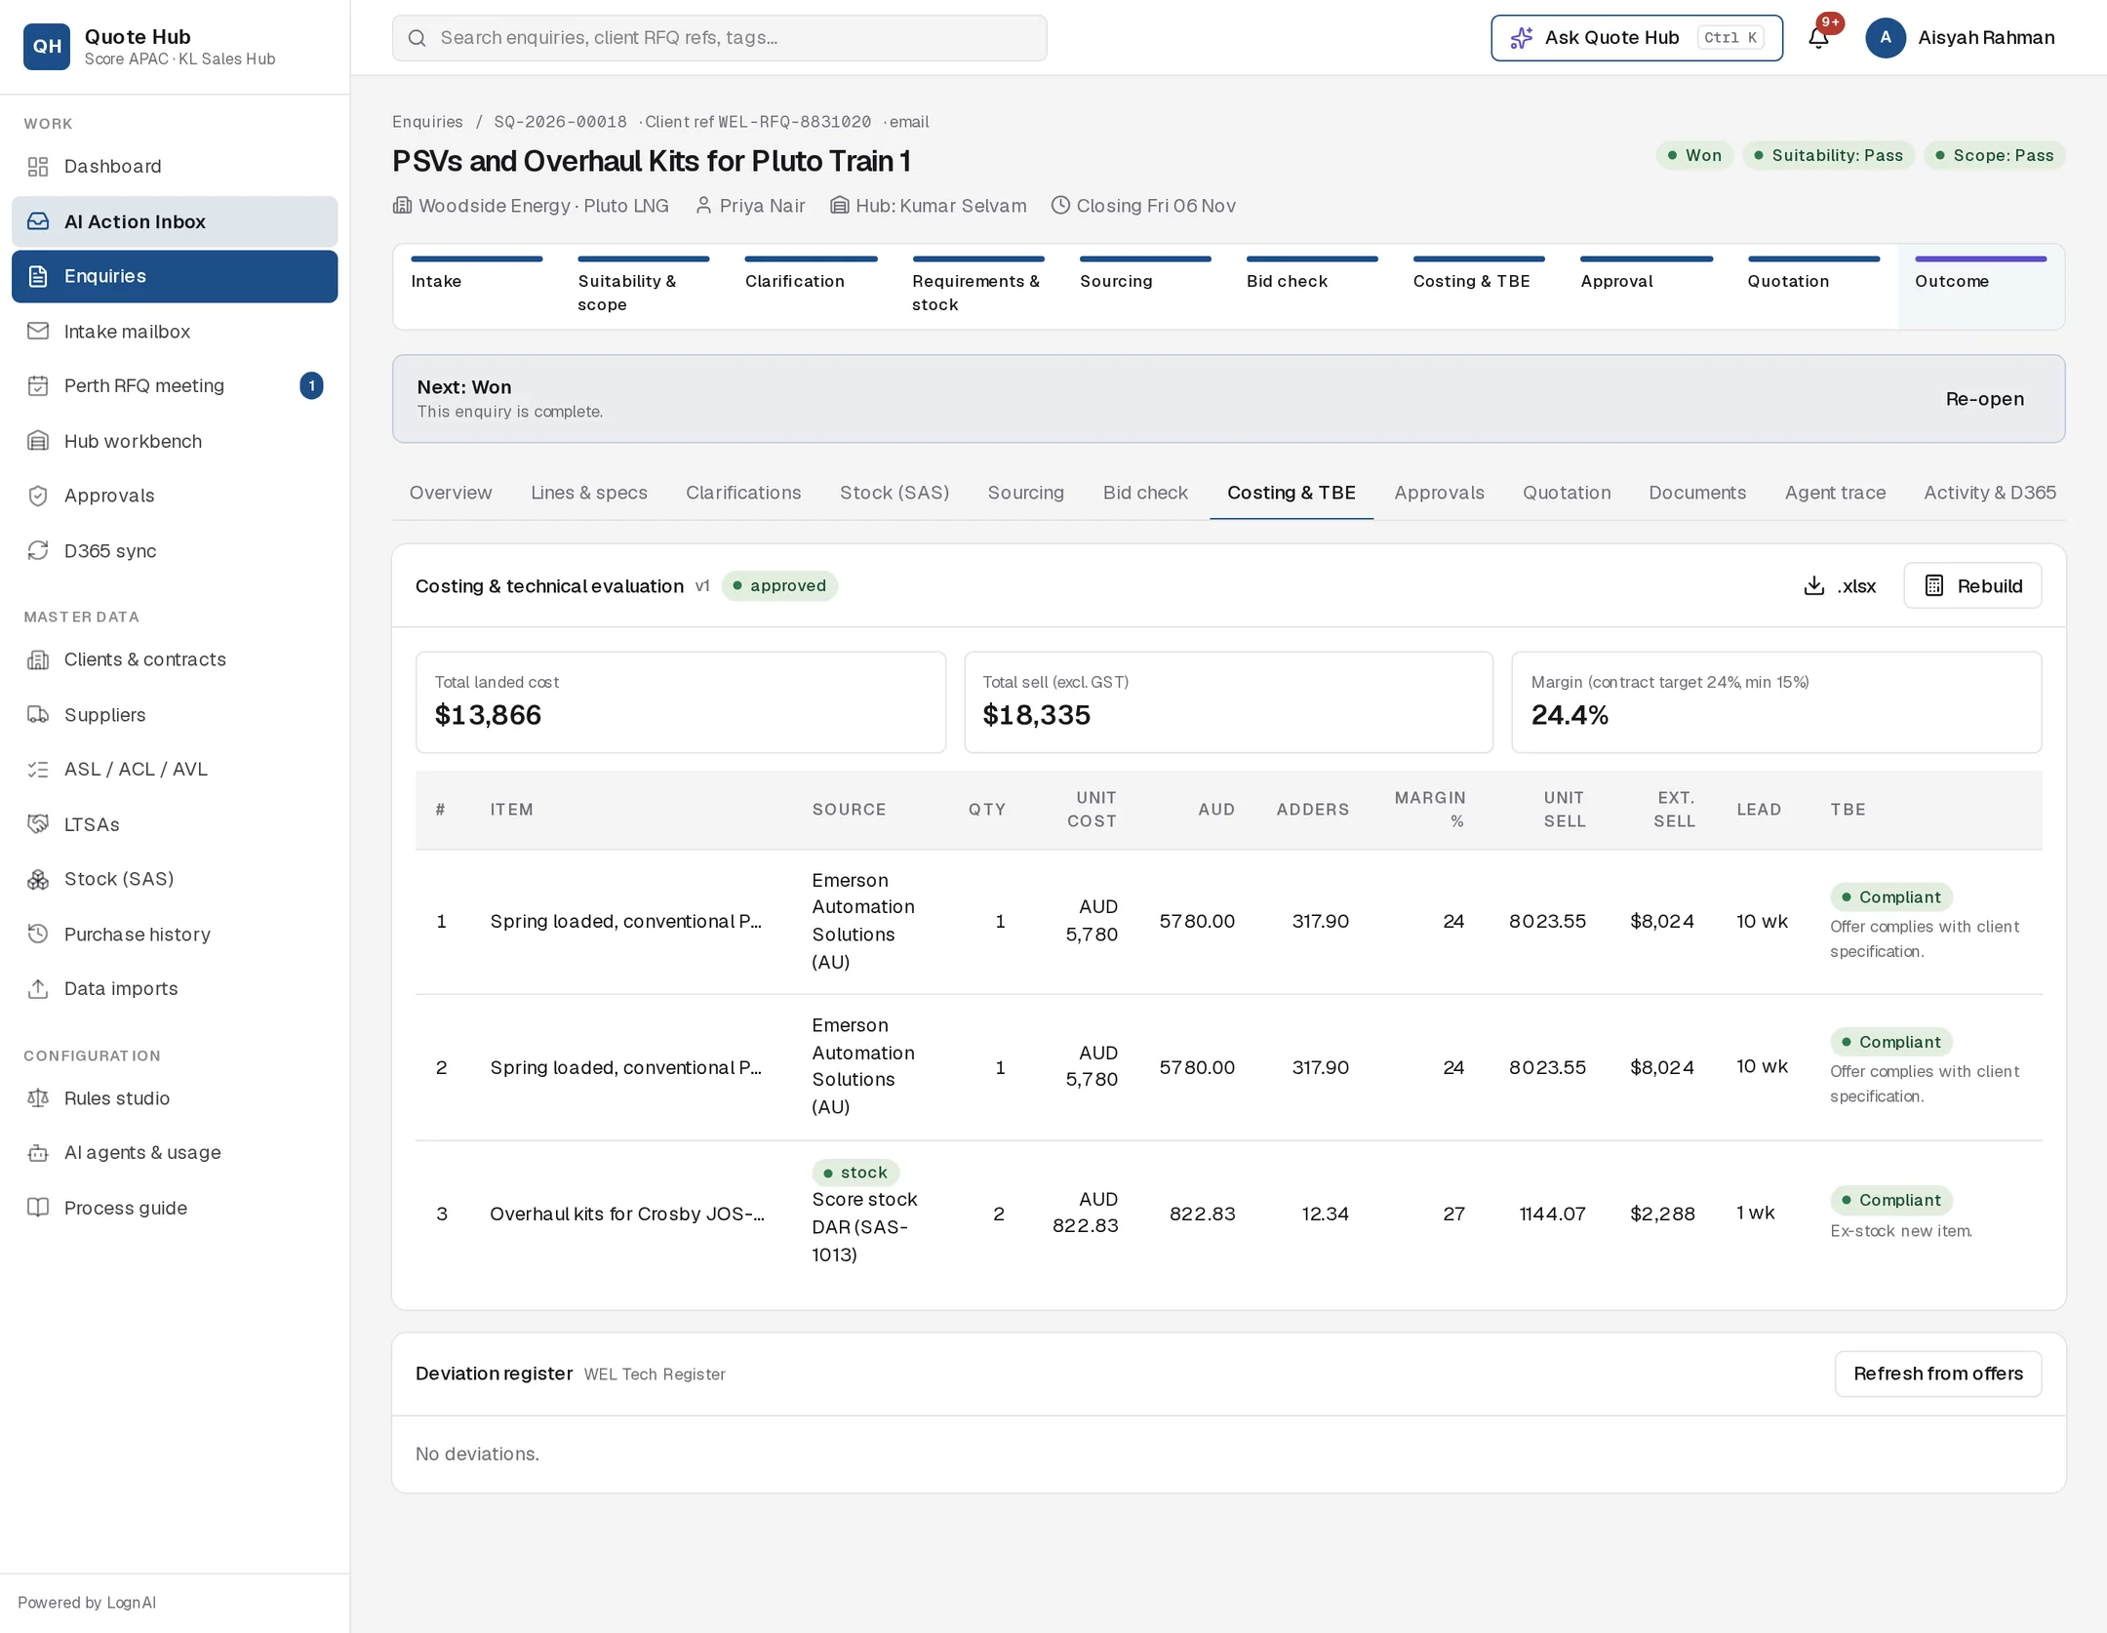2107x1633 pixels.
Task: Select the Bid check tab
Action: (1145, 493)
